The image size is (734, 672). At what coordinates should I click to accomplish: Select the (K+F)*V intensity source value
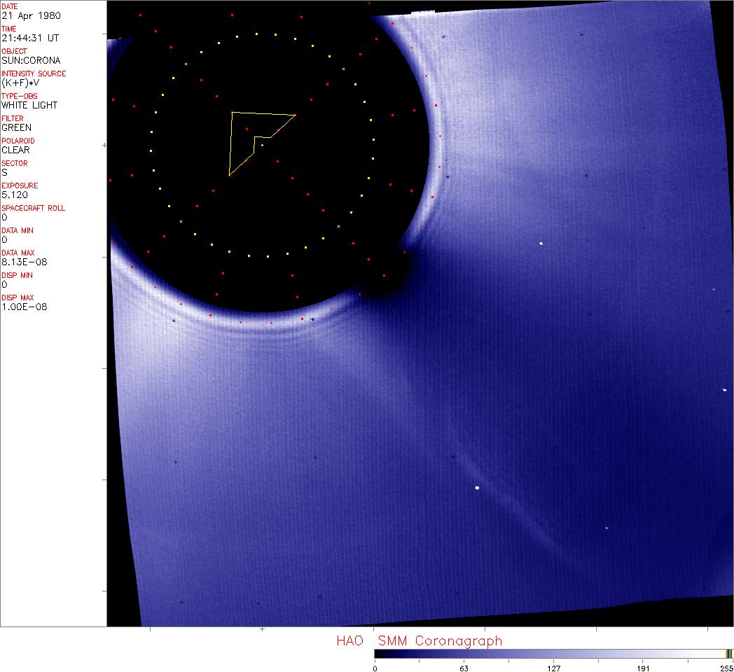pyautogui.click(x=20, y=83)
